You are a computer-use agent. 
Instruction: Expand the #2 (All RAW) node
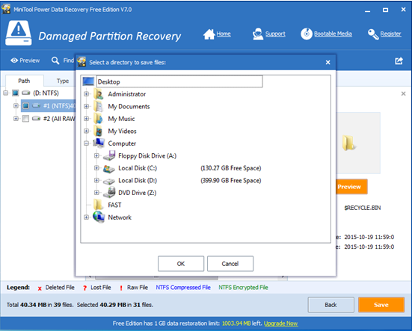[16, 119]
